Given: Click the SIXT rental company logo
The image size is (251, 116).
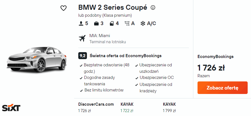Looking at the screenshot, I should click(11, 108).
